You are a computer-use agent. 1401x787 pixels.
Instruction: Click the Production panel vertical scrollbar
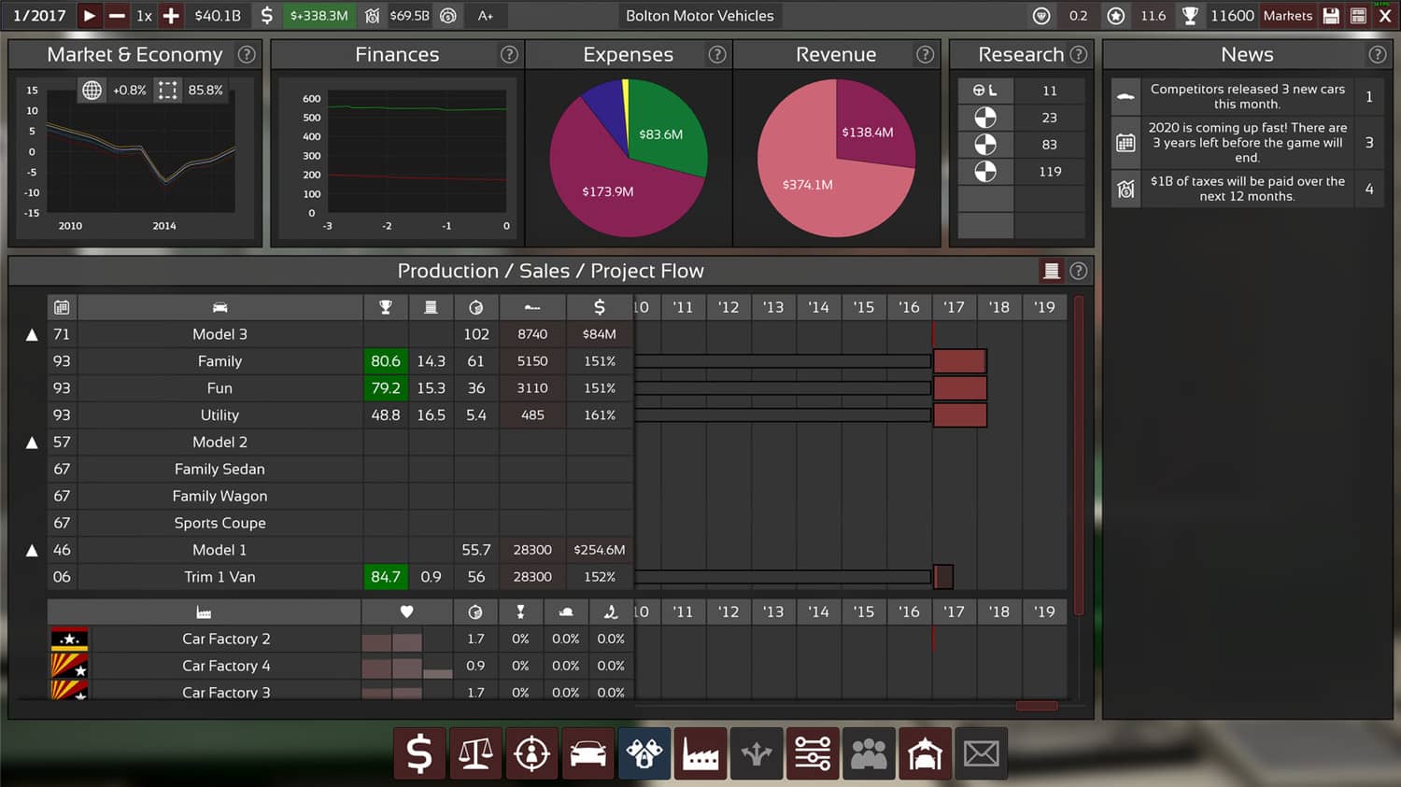[1079, 455]
